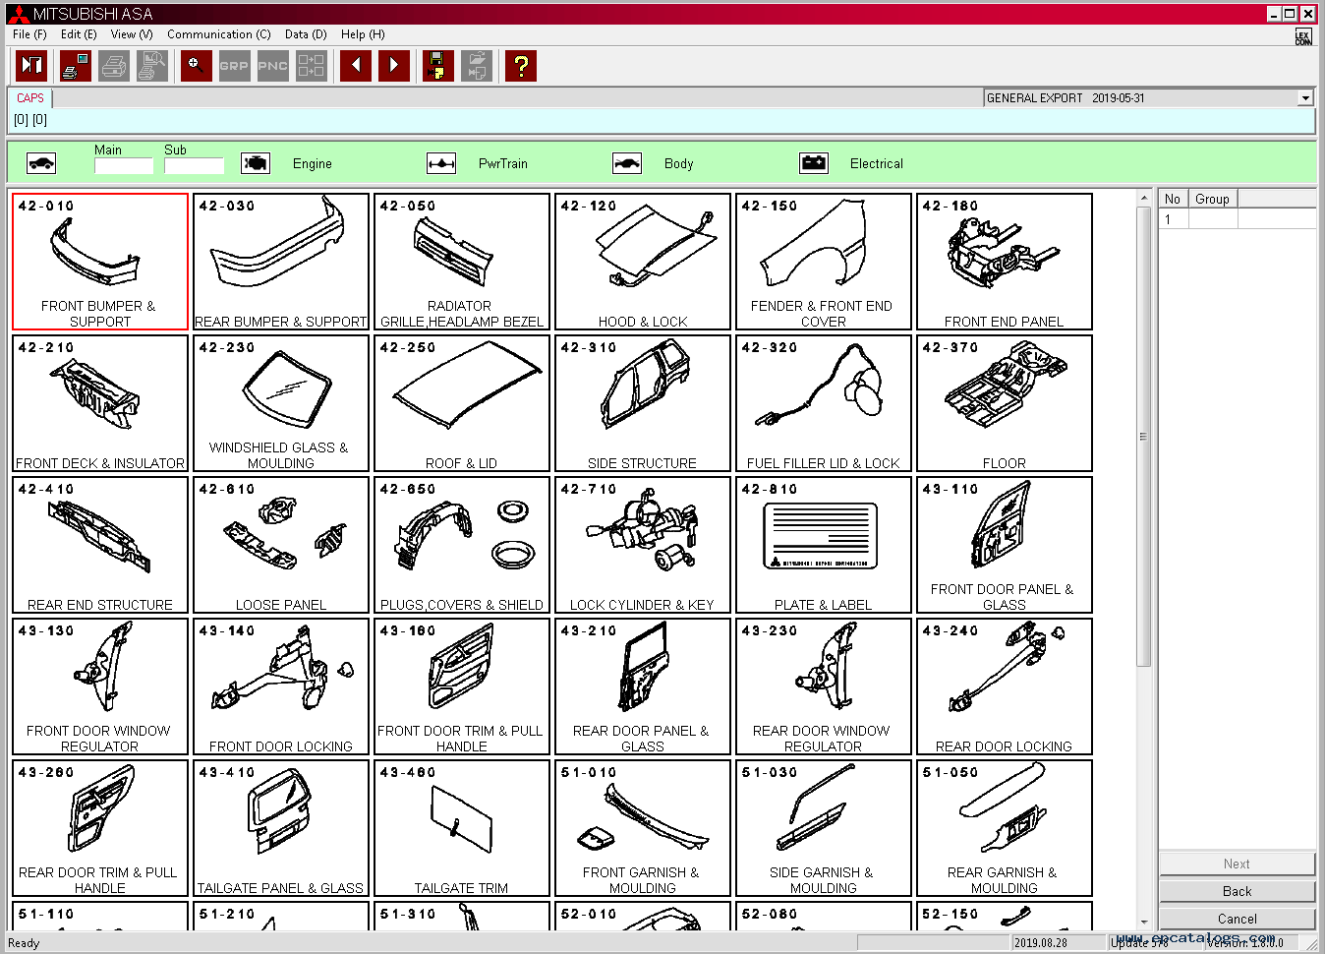Click the print preview toolbar icon

[x=152, y=66]
